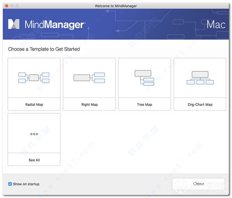Screen dimensions: 232x198
Task: Click the Org-Chart Map label
Action: coord(200,104)
